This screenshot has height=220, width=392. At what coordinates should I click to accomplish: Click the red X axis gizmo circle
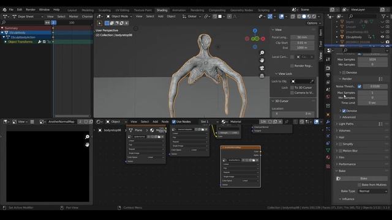pyautogui.click(x=263, y=38)
